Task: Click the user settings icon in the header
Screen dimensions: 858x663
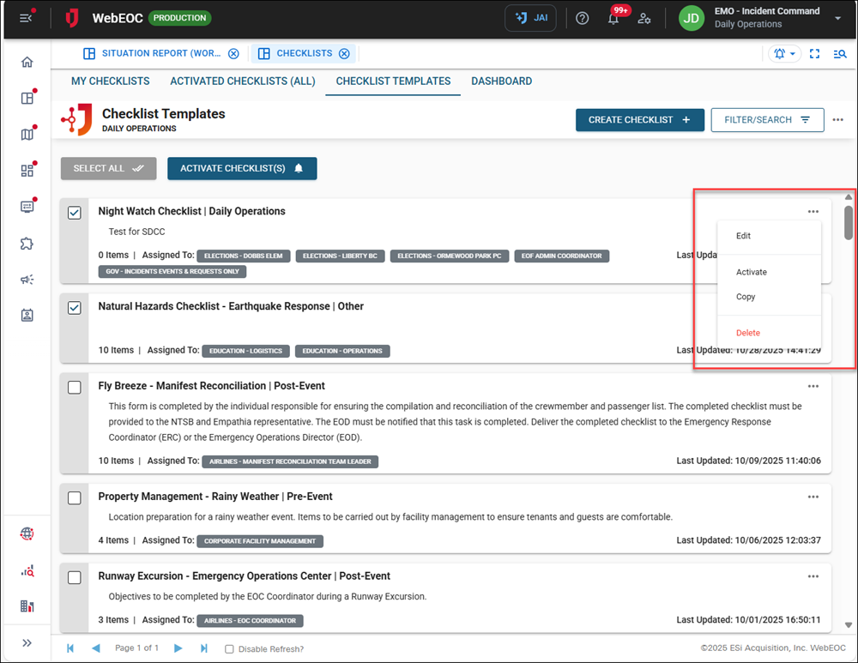Action: tap(645, 17)
